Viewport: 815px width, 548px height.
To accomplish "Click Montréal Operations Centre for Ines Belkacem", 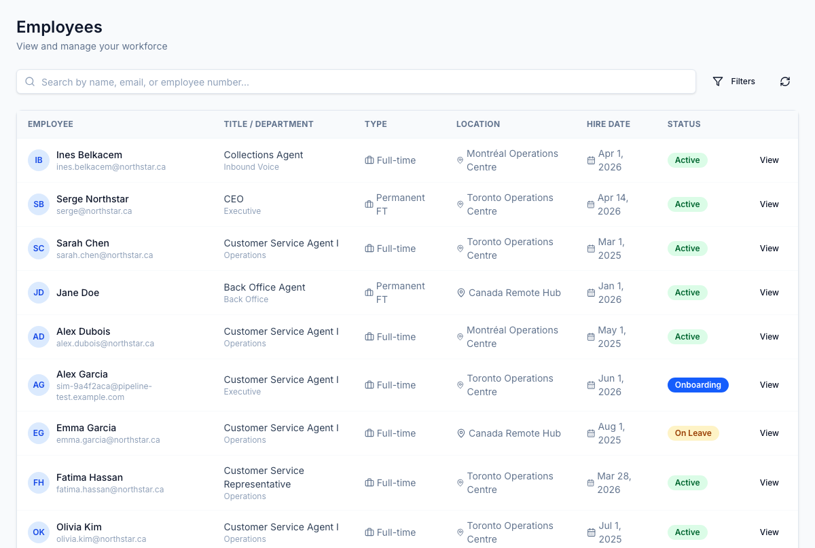I will 512,160.
